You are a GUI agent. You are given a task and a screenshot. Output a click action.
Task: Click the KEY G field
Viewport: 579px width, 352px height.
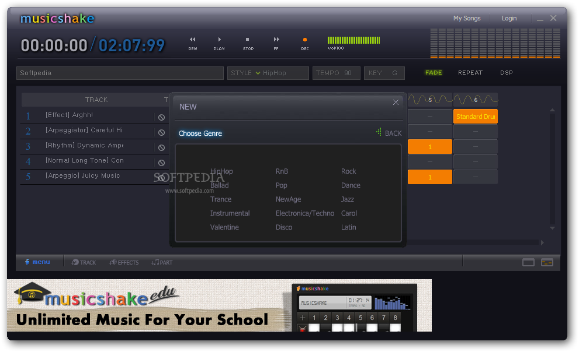click(x=384, y=73)
